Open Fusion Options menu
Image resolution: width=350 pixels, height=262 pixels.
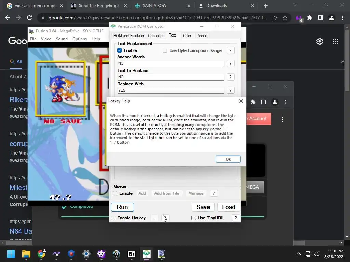pyautogui.click(x=79, y=39)
